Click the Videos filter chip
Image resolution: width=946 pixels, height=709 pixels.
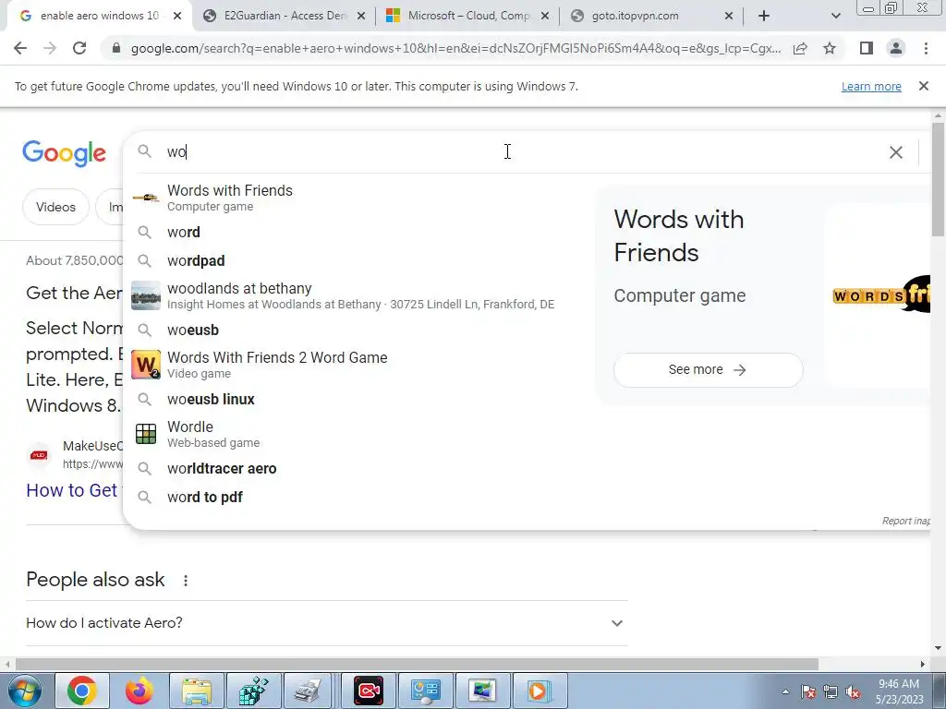[x=55, y=207]
